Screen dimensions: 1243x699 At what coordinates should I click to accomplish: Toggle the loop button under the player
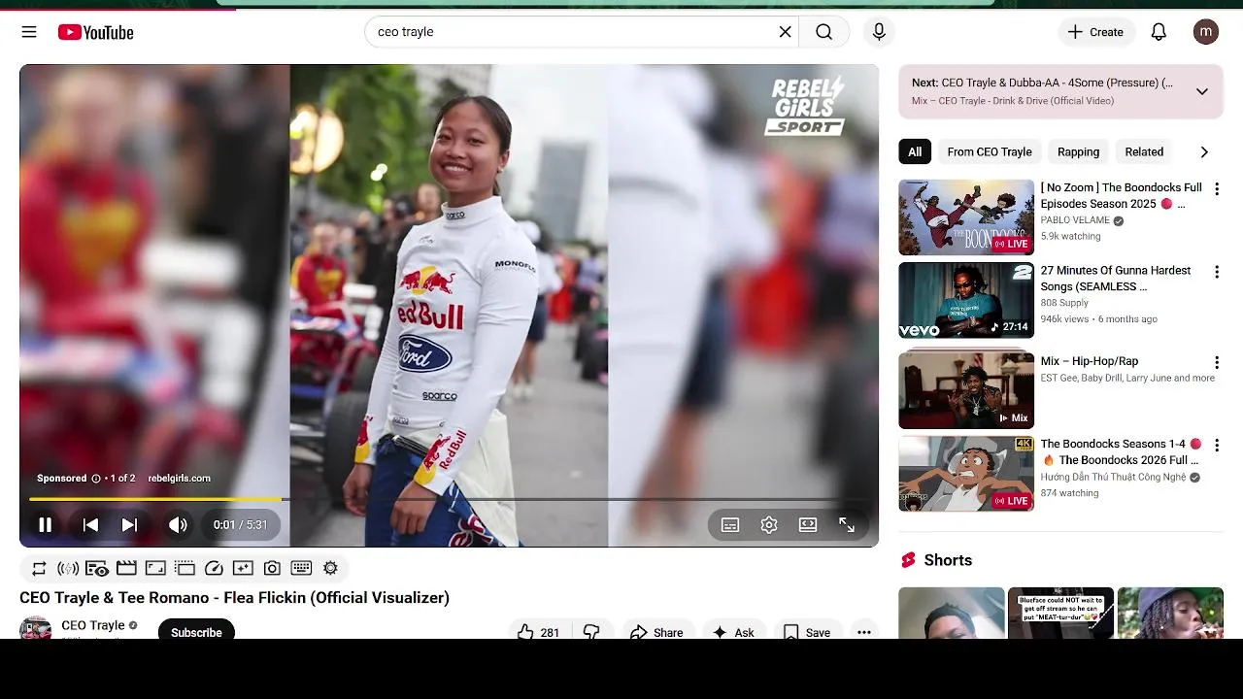pos(39,568)
